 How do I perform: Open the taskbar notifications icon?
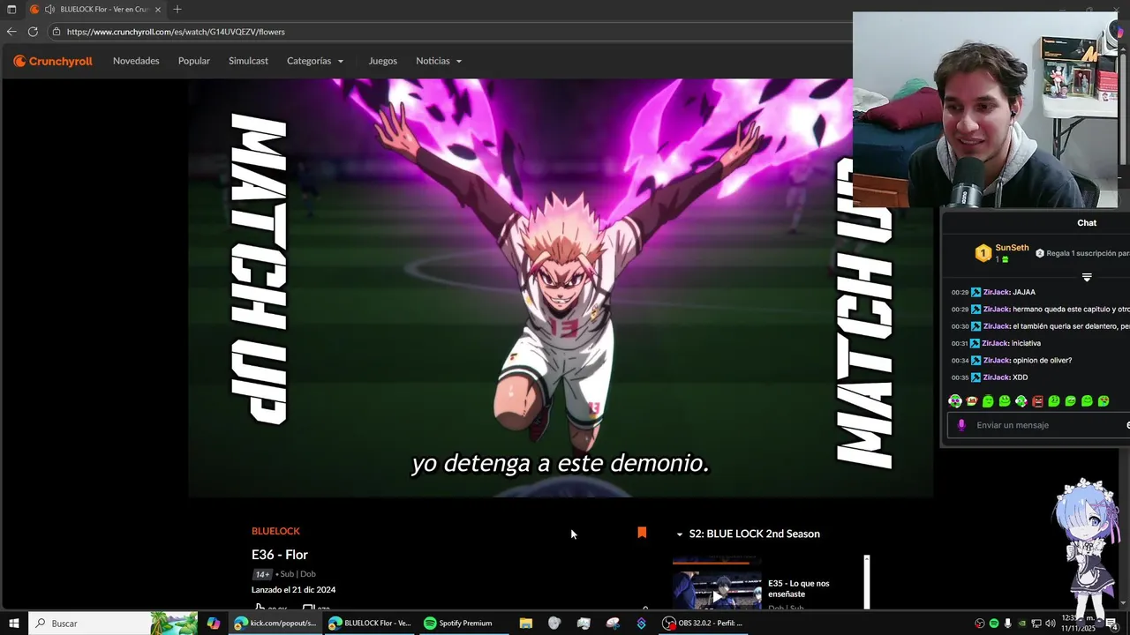pyautogui.click(x=1111, y=624)
